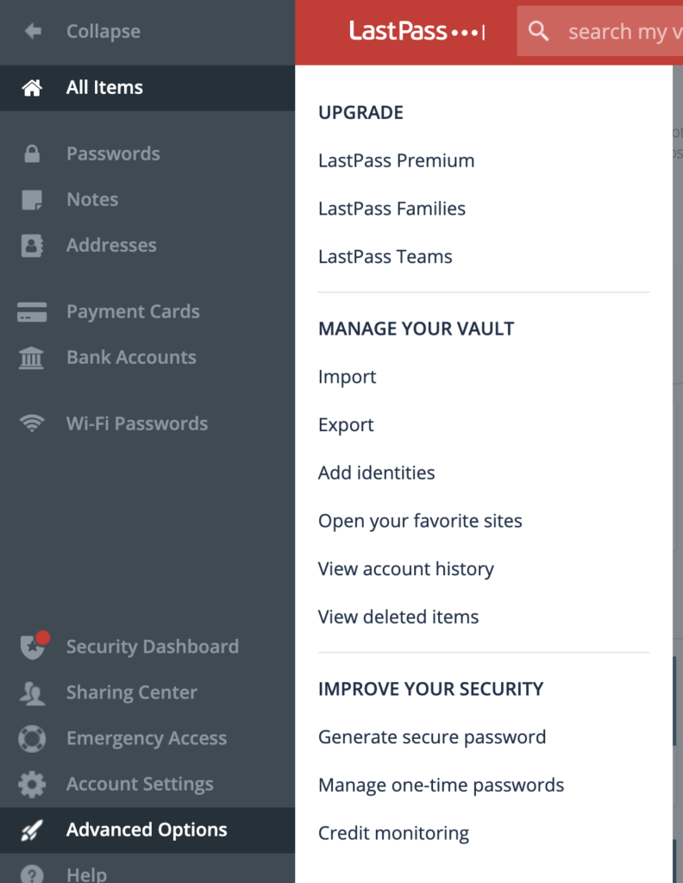Image resolution: width=683 pixels, height=883 pixels.
Task: Select Export from the vault menu
Action: pyautogui.click(x=346, y=425)
